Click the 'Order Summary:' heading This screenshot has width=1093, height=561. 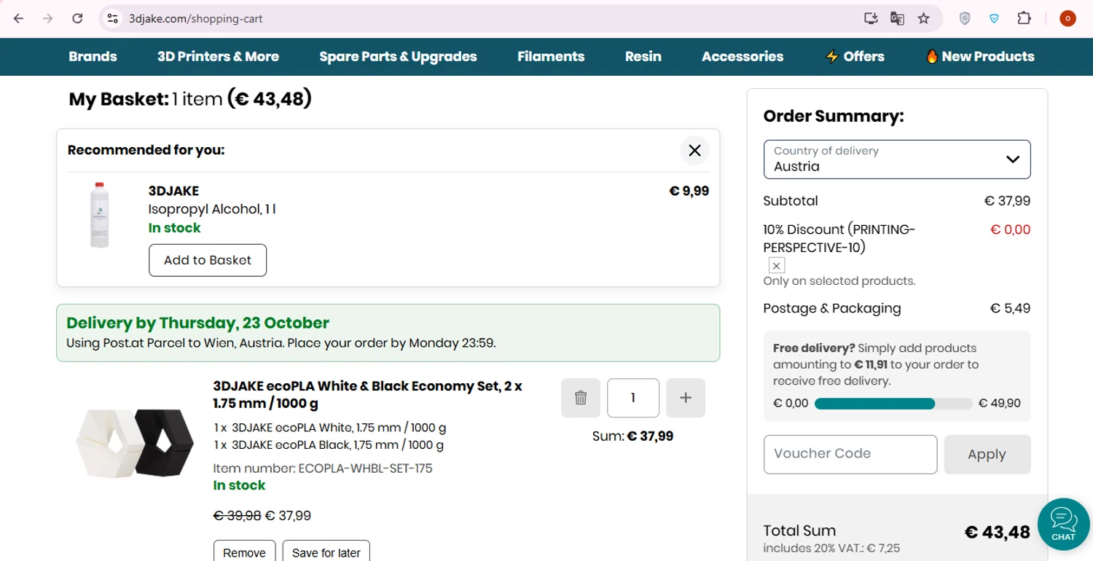point(834,117)
